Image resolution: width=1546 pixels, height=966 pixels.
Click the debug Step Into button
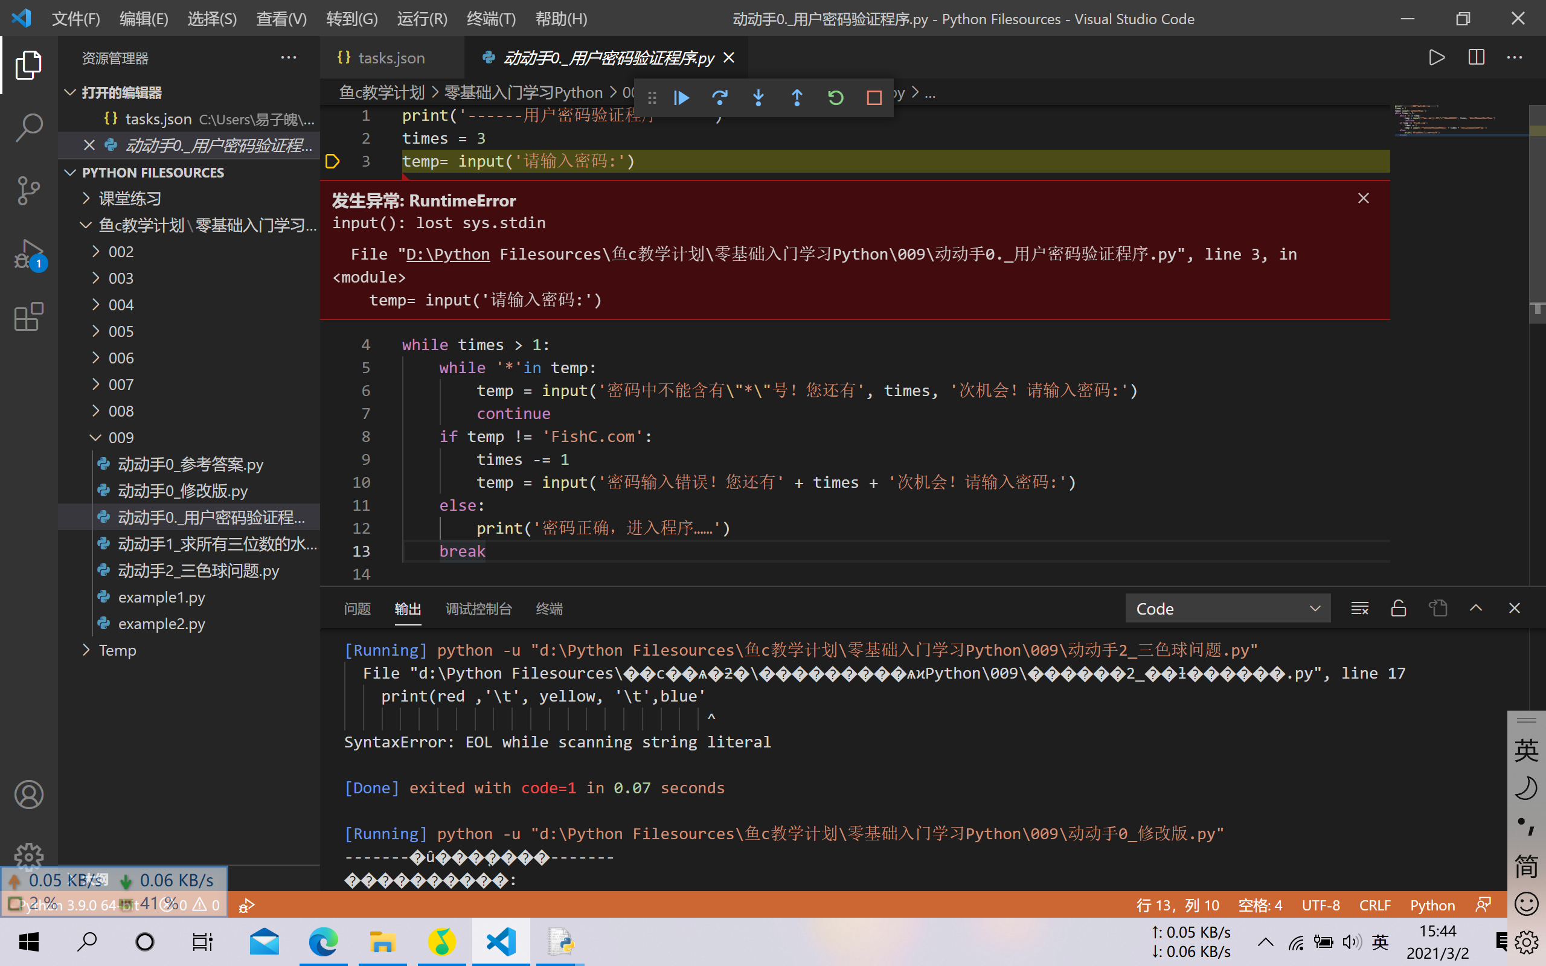point(759,98)
